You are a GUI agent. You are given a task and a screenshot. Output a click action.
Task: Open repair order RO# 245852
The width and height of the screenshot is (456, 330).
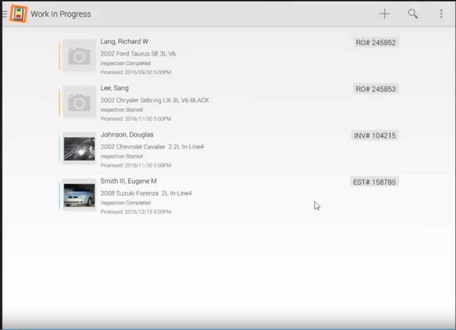click(x=375, y=42)
